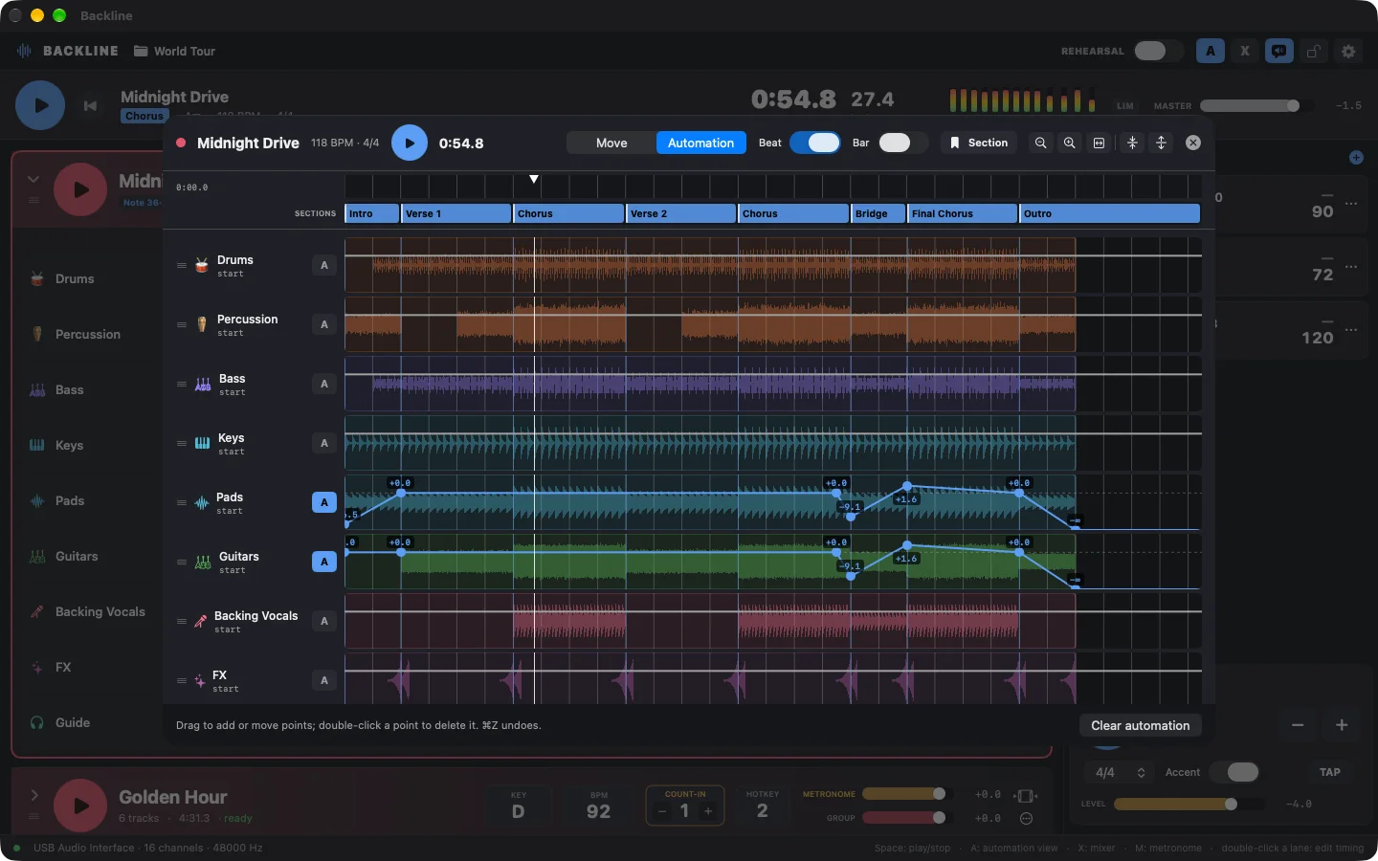Click the compress lane height icon
This screenshot has height=861, width=1378.
[1132, 143]
